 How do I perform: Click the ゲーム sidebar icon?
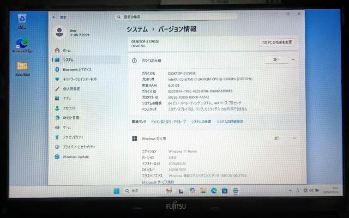57,128
